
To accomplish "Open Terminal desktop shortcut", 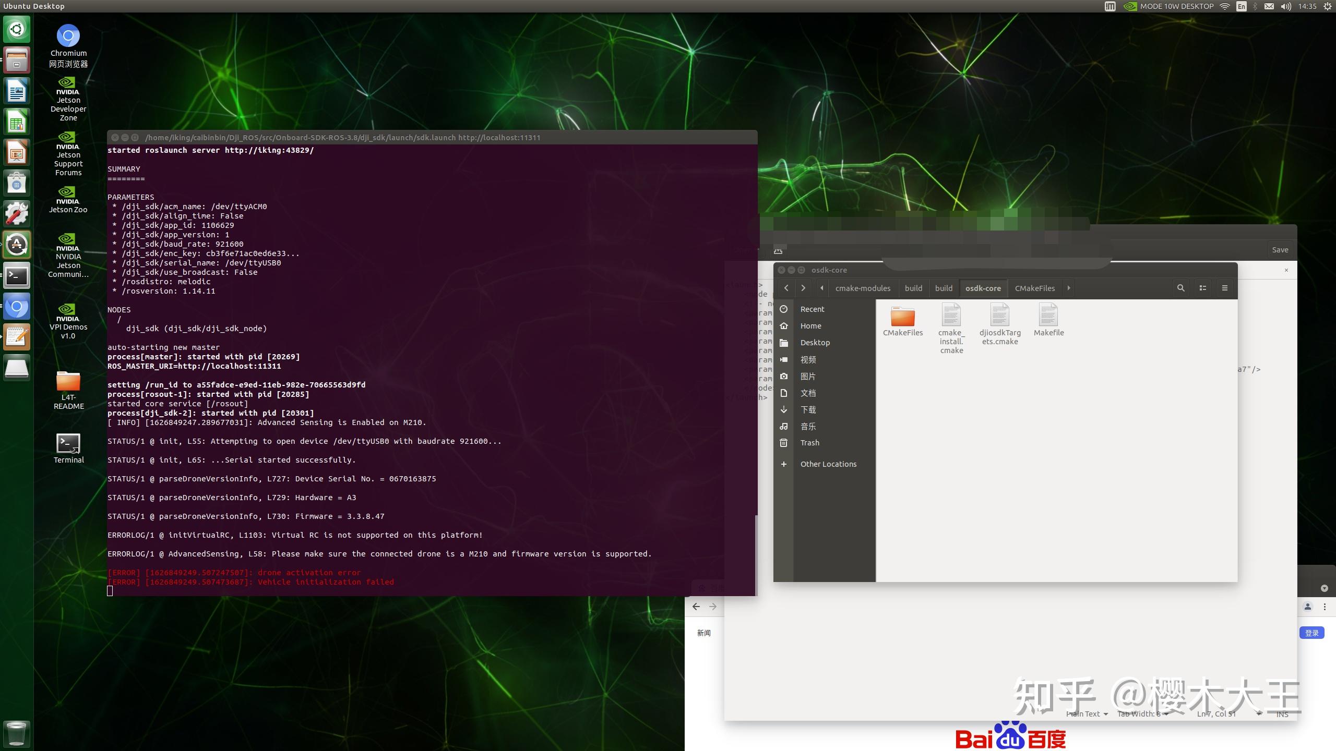I will pyautogui.click(x=68, y=444).
